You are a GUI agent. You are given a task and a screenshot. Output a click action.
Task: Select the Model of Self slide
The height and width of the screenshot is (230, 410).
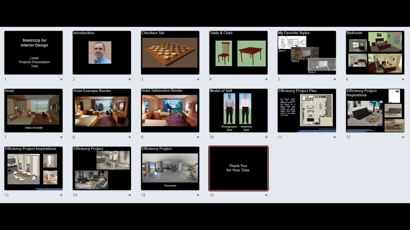click(x=238, y=111)
